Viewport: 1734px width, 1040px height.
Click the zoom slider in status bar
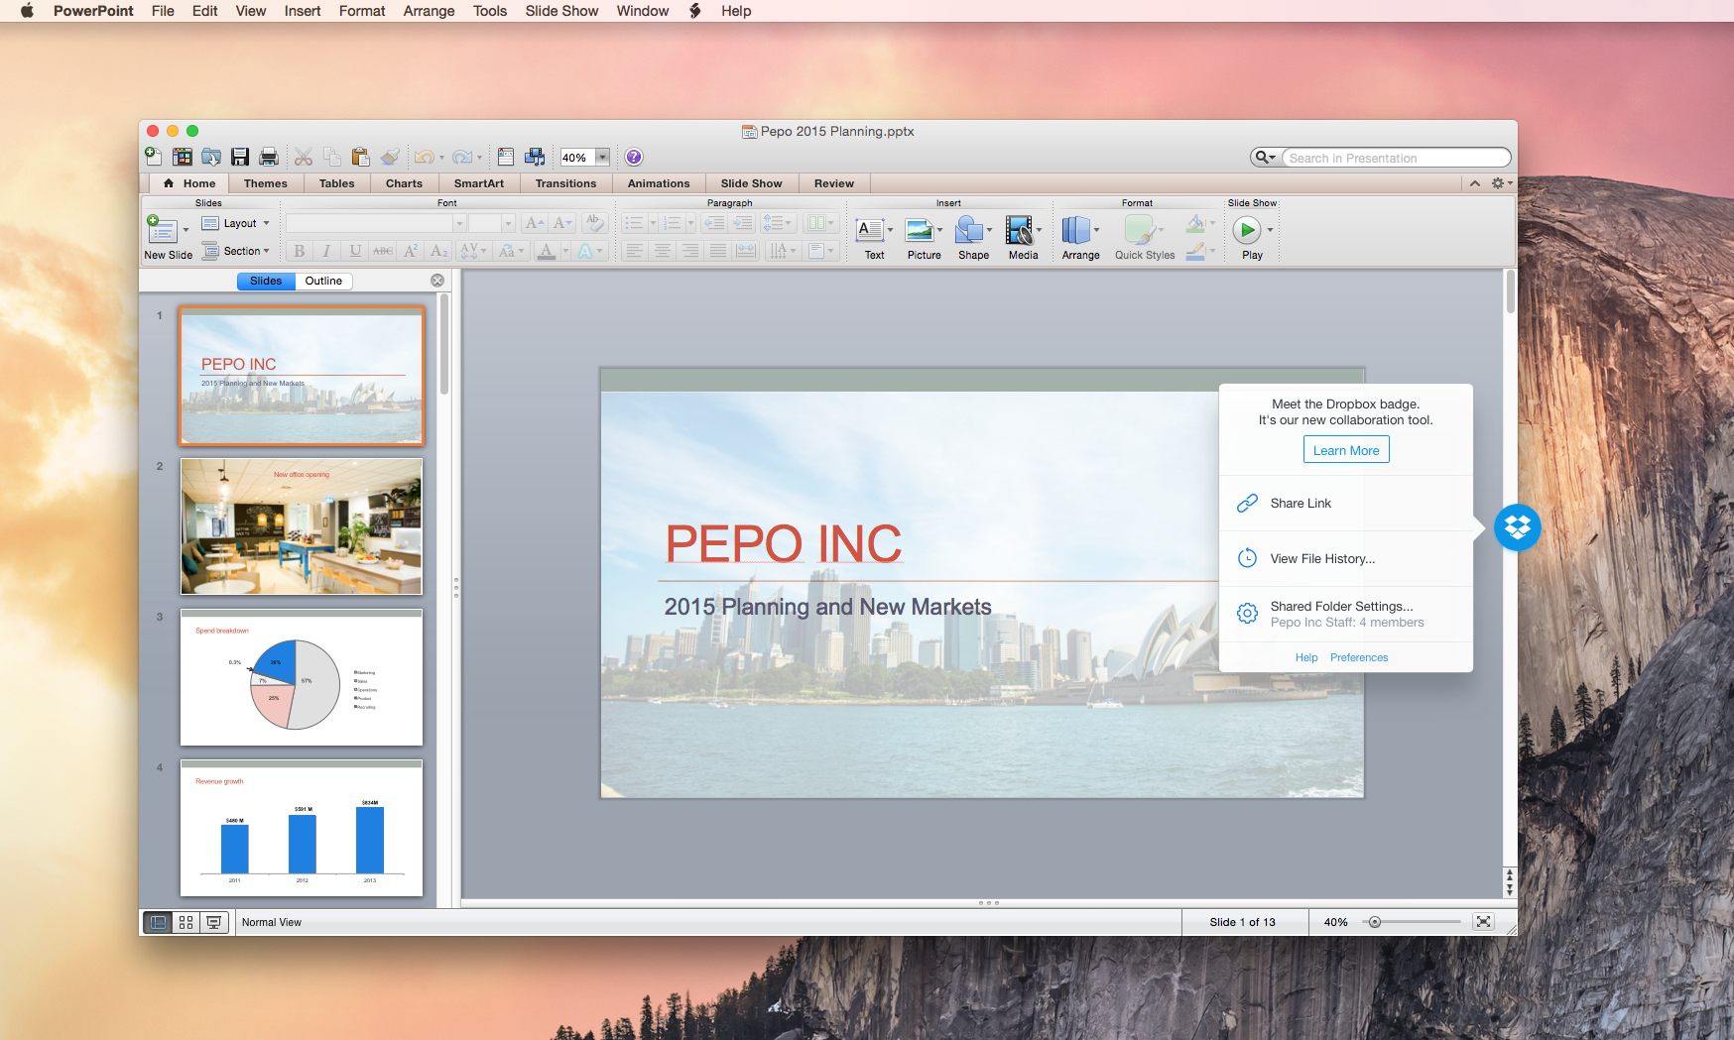coord(1375,922)
